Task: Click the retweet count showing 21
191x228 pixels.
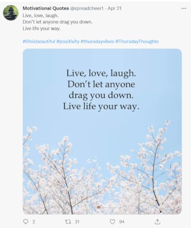Action: coord(77,222)
